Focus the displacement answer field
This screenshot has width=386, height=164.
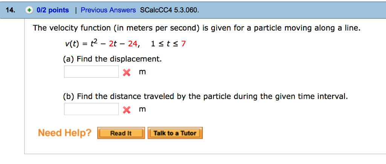tap(91, 72)
